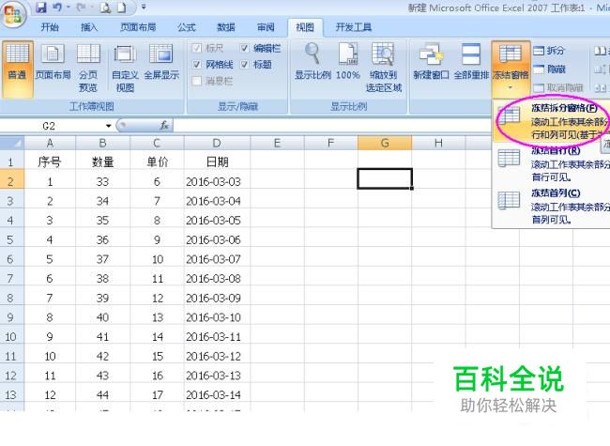Click cell with value 33

tap(102, 181)
